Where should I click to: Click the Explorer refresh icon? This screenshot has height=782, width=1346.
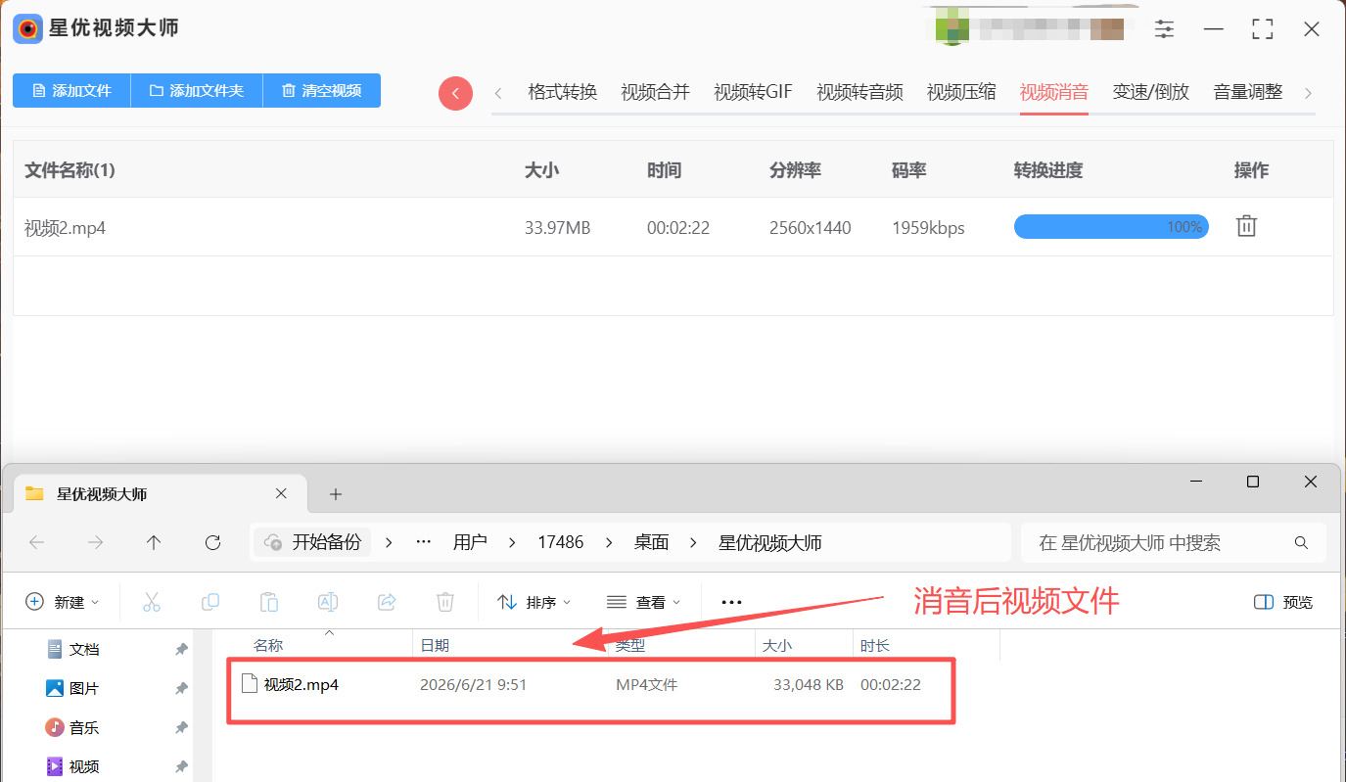(x=212, y=542)
